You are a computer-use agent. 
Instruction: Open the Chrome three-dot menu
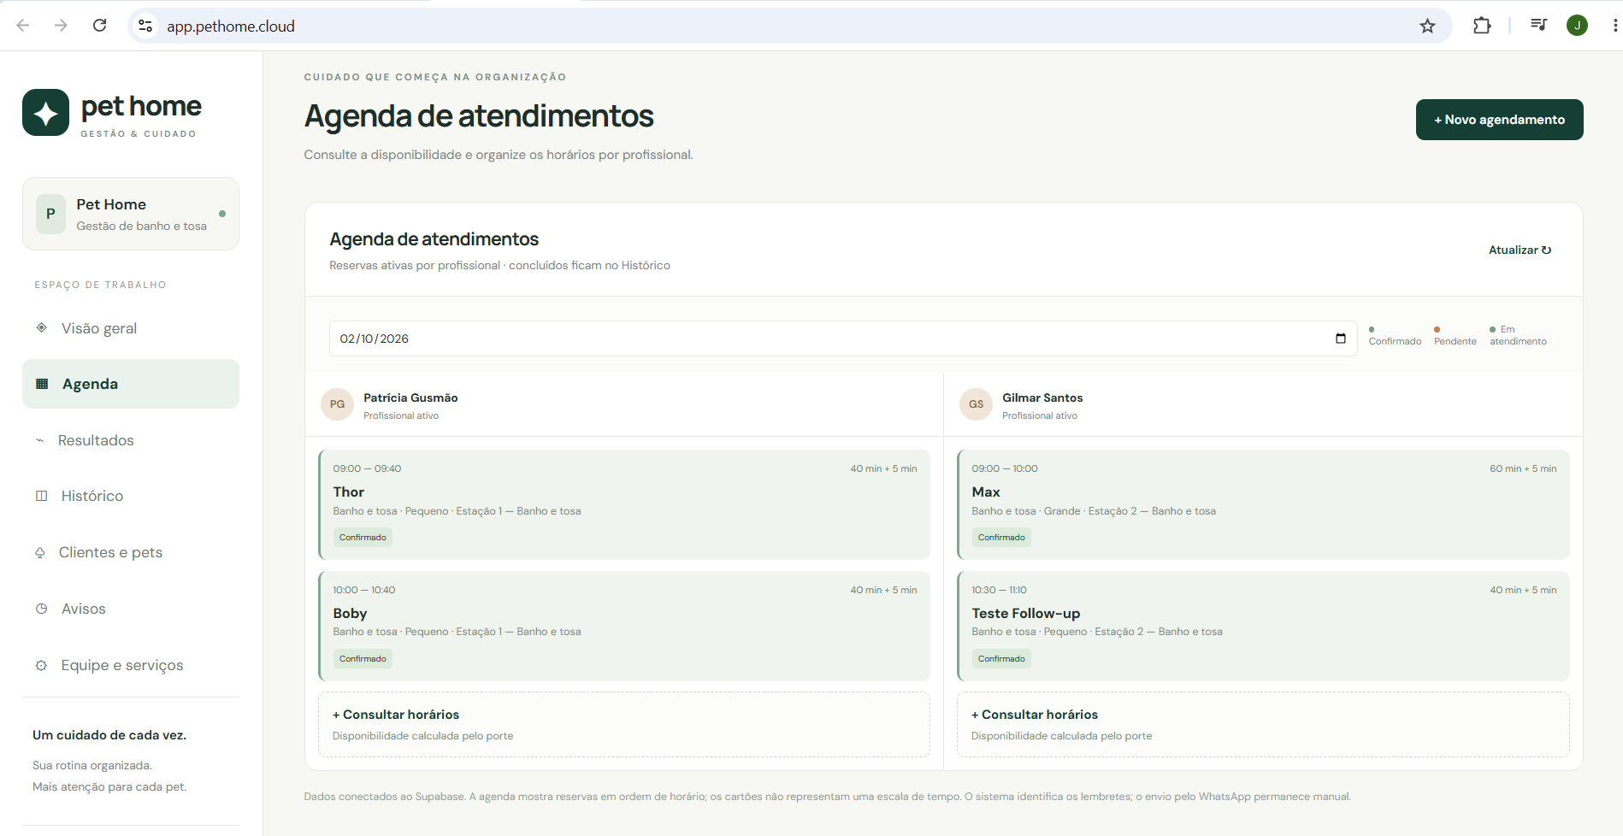(1614, 26)
